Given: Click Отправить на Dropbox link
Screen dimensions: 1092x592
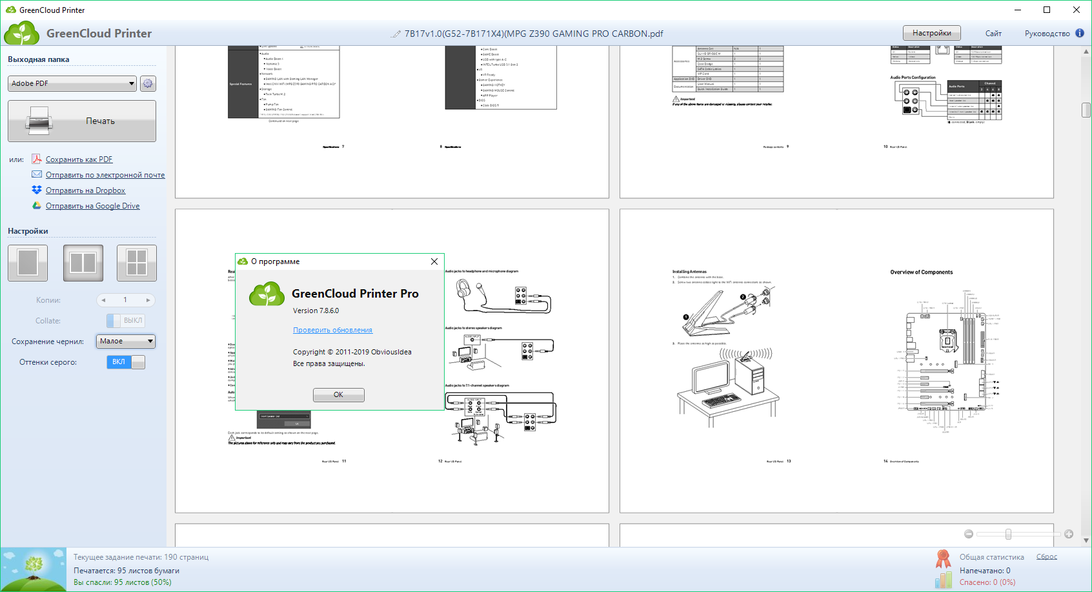Looking at the screenshot, I should click(85, 190).
